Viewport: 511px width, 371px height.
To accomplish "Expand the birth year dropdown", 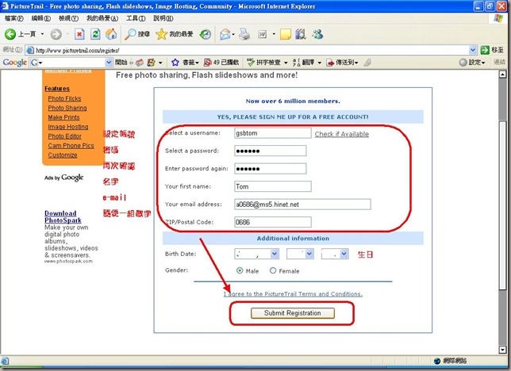I will point(344,254).
